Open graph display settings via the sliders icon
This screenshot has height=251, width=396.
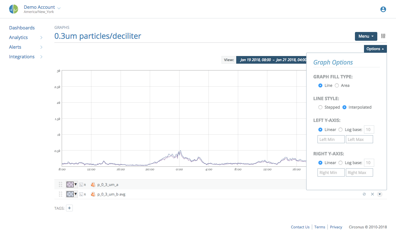coord(383,36)
